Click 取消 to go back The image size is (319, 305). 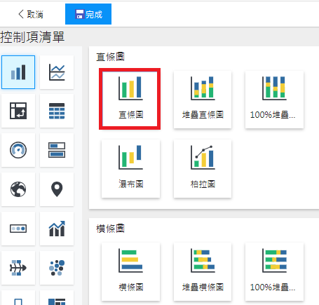[x=31, y=14]
